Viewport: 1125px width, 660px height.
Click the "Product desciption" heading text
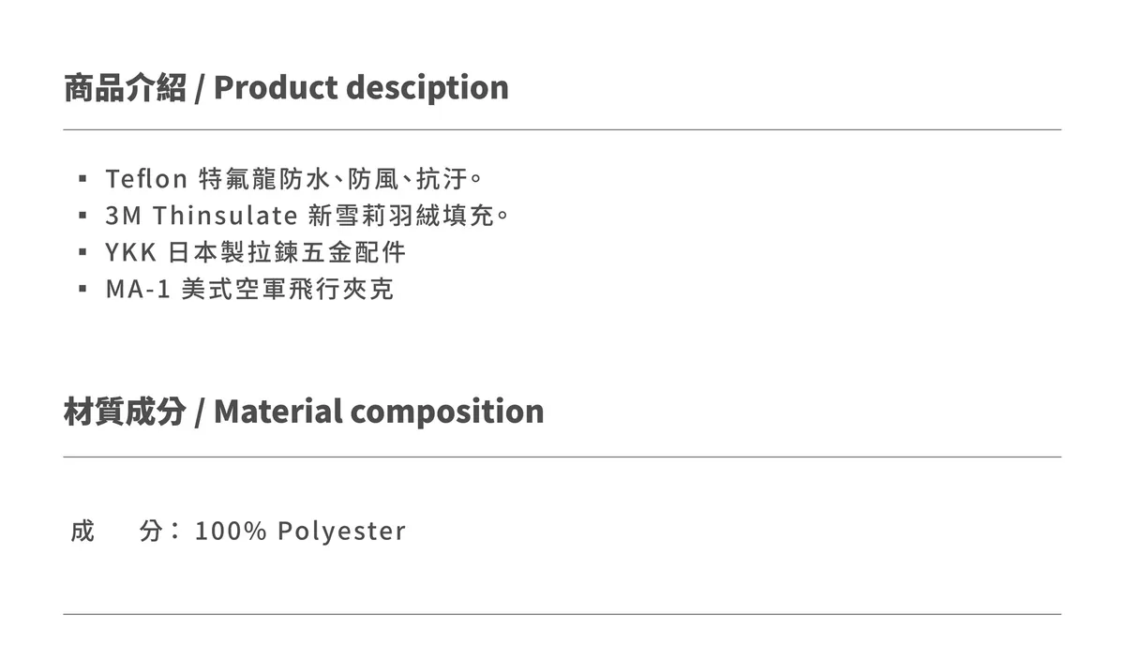[361, 87]
